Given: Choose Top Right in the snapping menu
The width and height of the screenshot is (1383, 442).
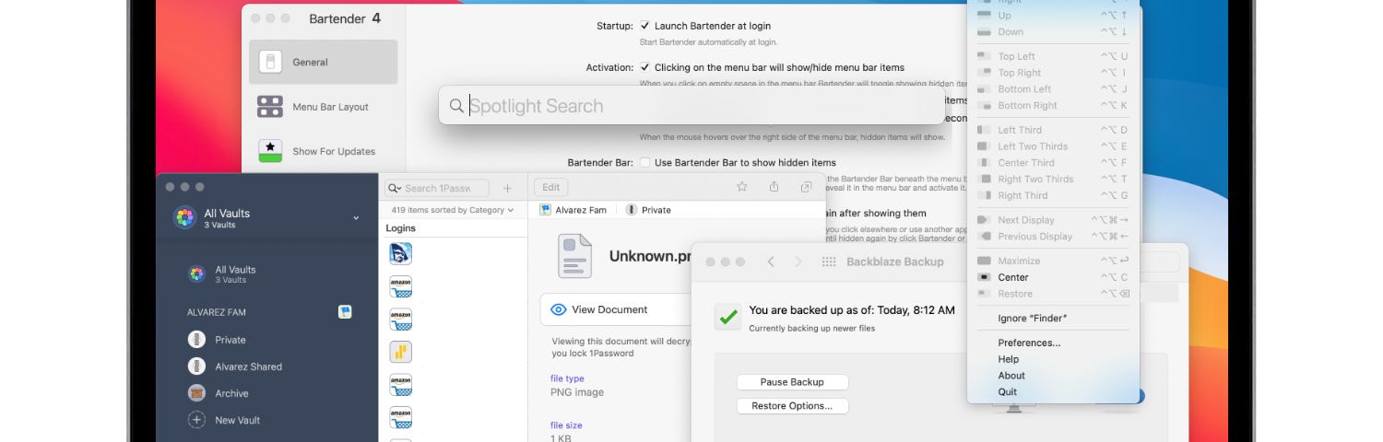Looking at the screenshot, I should pyautogui.click(x=1053, y=73).
